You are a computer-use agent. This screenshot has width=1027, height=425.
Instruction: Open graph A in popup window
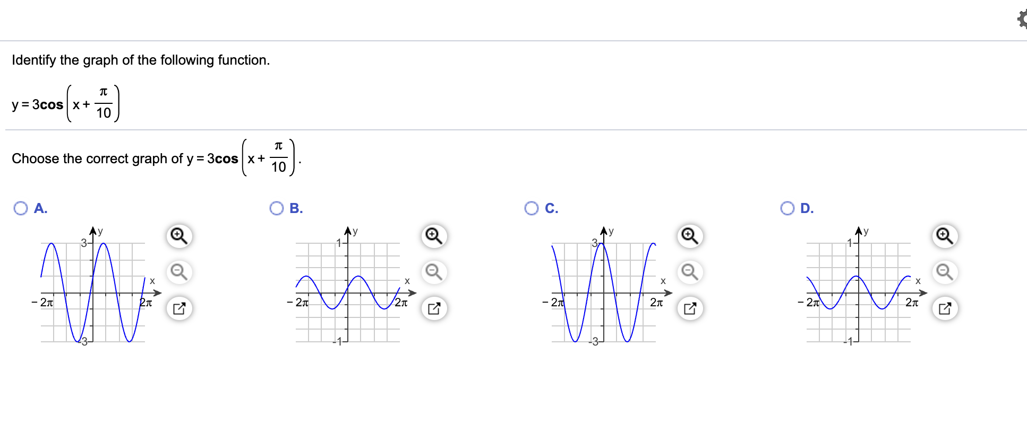(x=179, y=308)
